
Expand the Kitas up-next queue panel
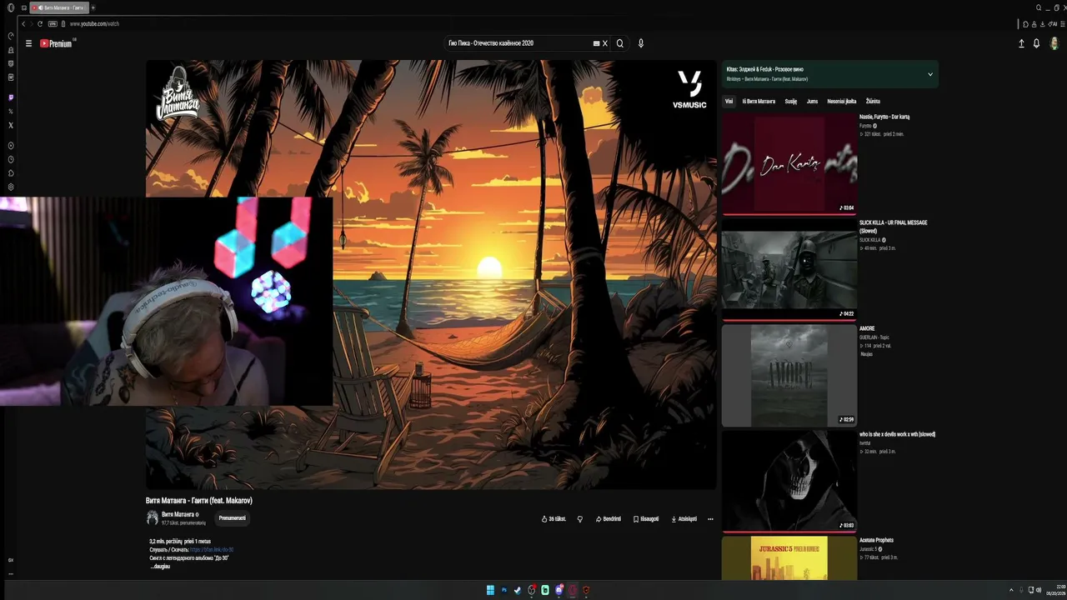click(930, 74)
